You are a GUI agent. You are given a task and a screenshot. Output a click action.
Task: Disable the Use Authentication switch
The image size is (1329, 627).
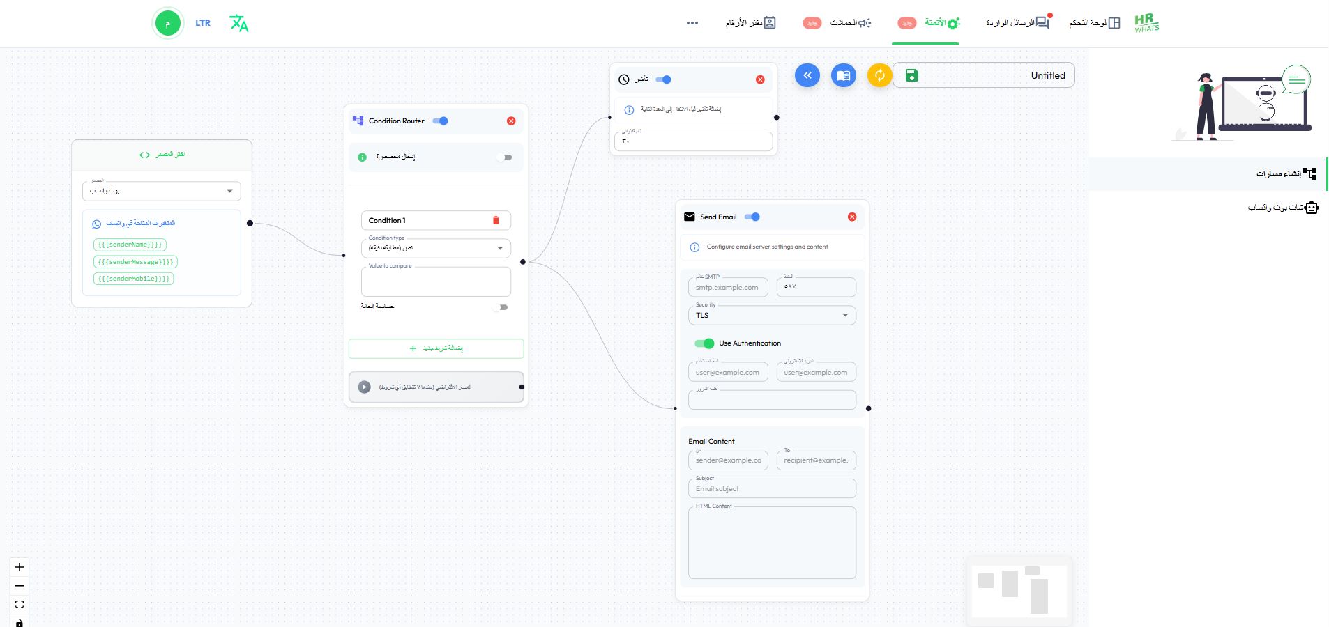704,343
